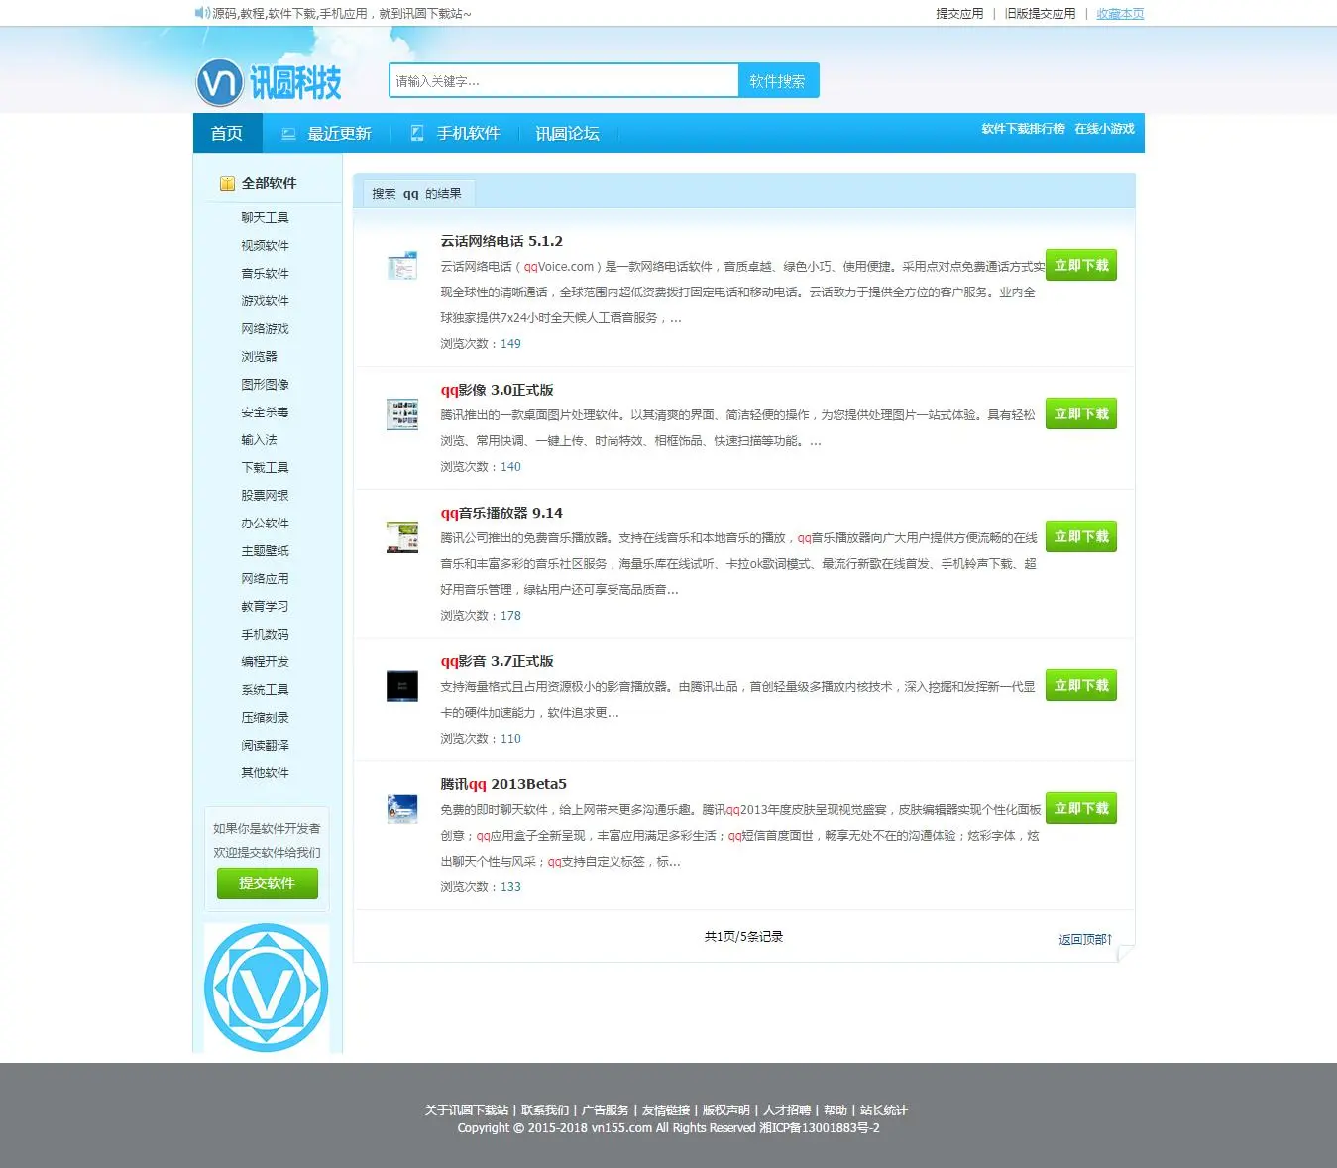Download qq影音 with 立即下载
Viewport: 1337px width, 1168px height.
click(1081, 685)
